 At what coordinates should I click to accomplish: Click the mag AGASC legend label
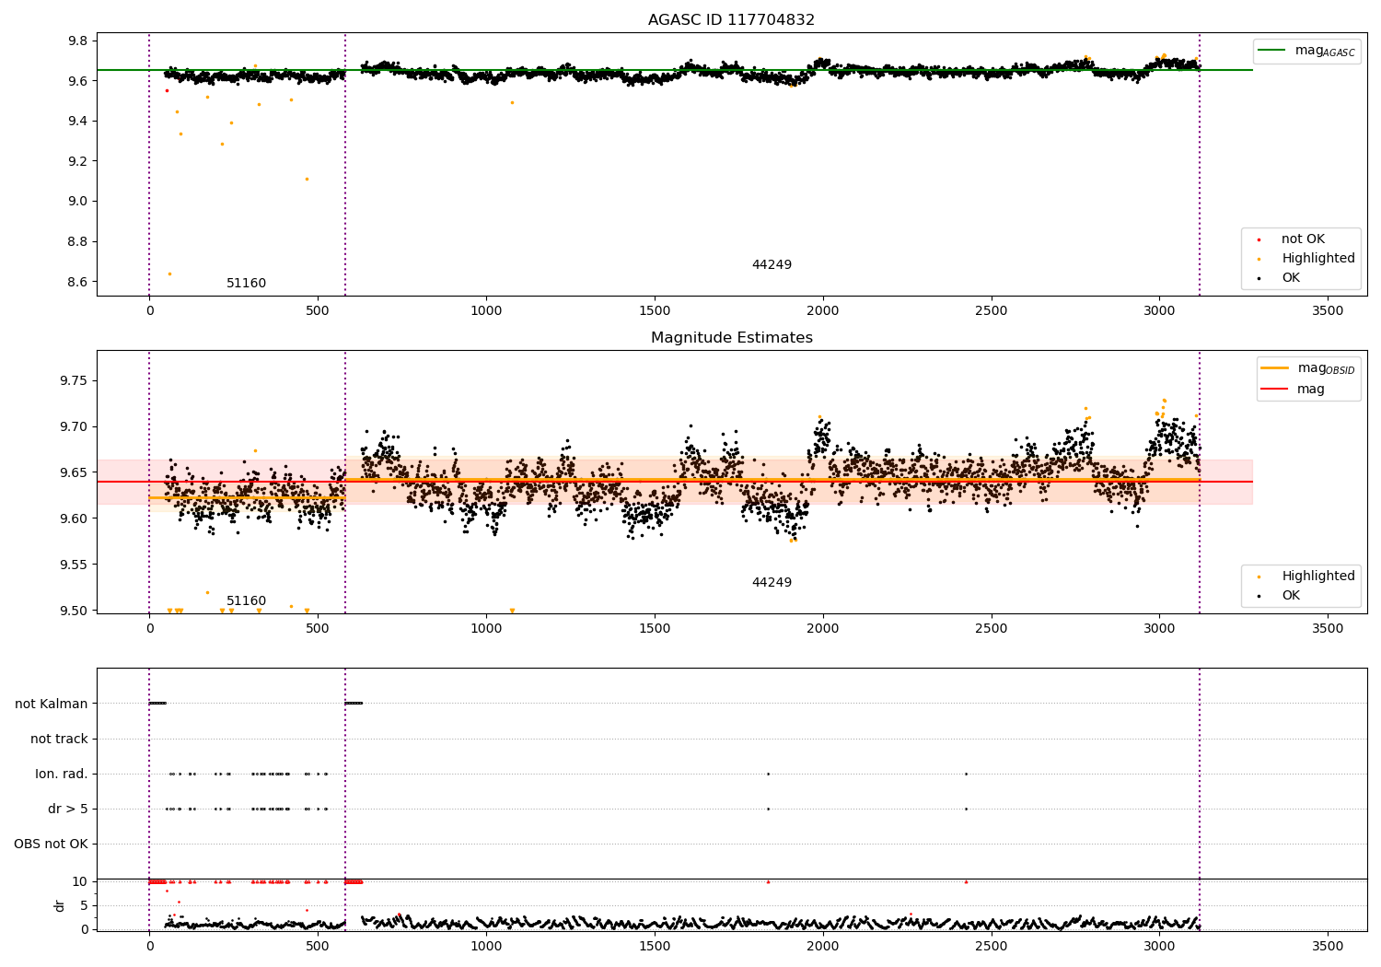(x=1325, y=52)
